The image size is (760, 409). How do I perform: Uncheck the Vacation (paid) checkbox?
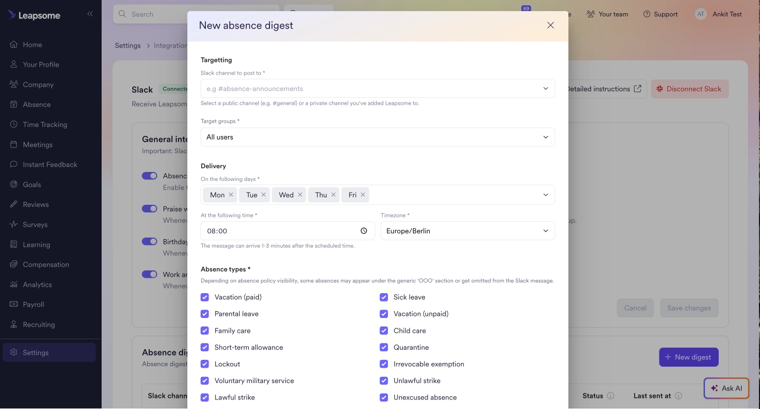[x=205, y=297]
